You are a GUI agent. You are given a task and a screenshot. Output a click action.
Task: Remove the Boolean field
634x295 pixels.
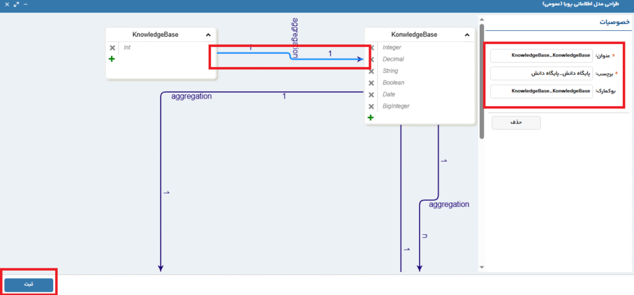[371, 82]
